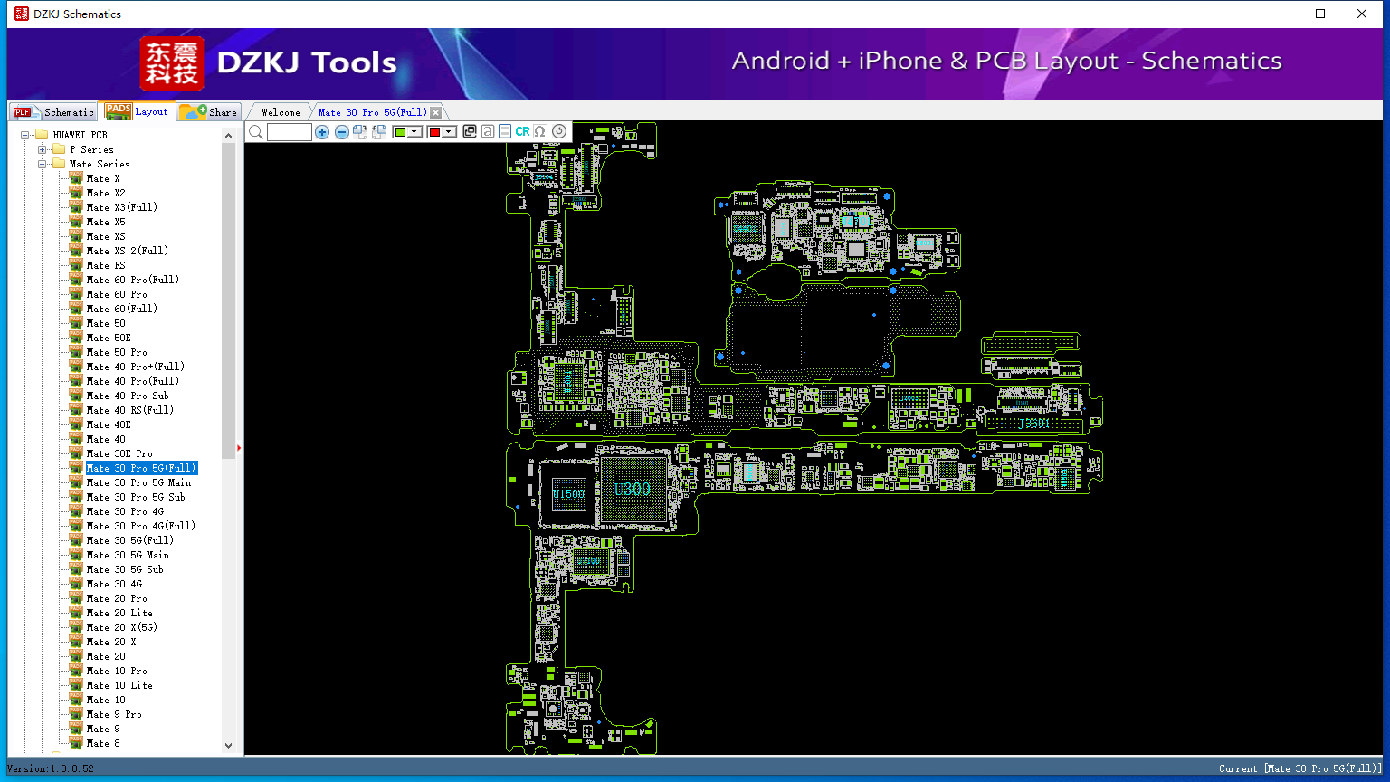Click the circular reset view icon
Viewport: 1390px width, 782px height.
tap(559, 132)
